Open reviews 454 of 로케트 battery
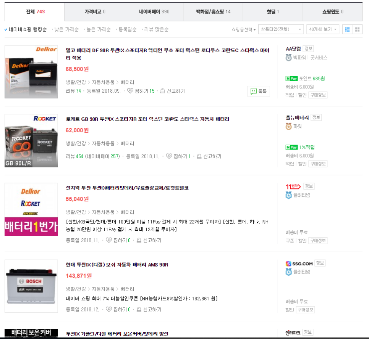 click(74, 156)
